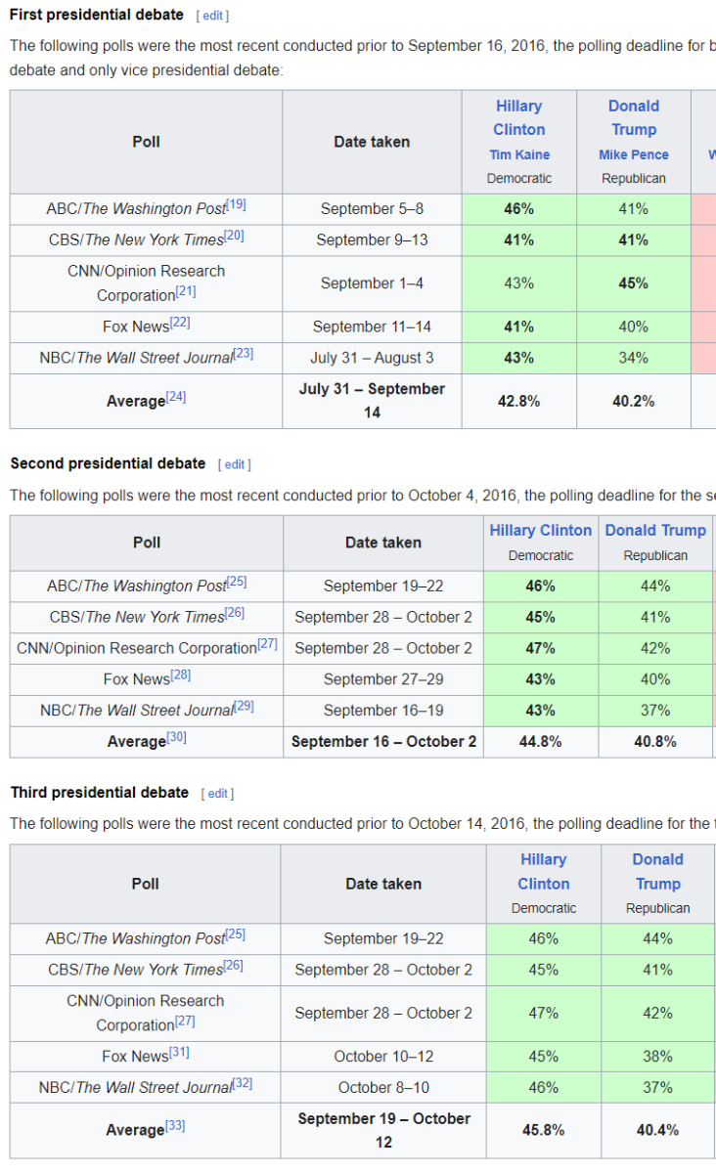Screen dimensions: 716x1173
Task: Open the Tim Kaine link
Action: [519, 154]
